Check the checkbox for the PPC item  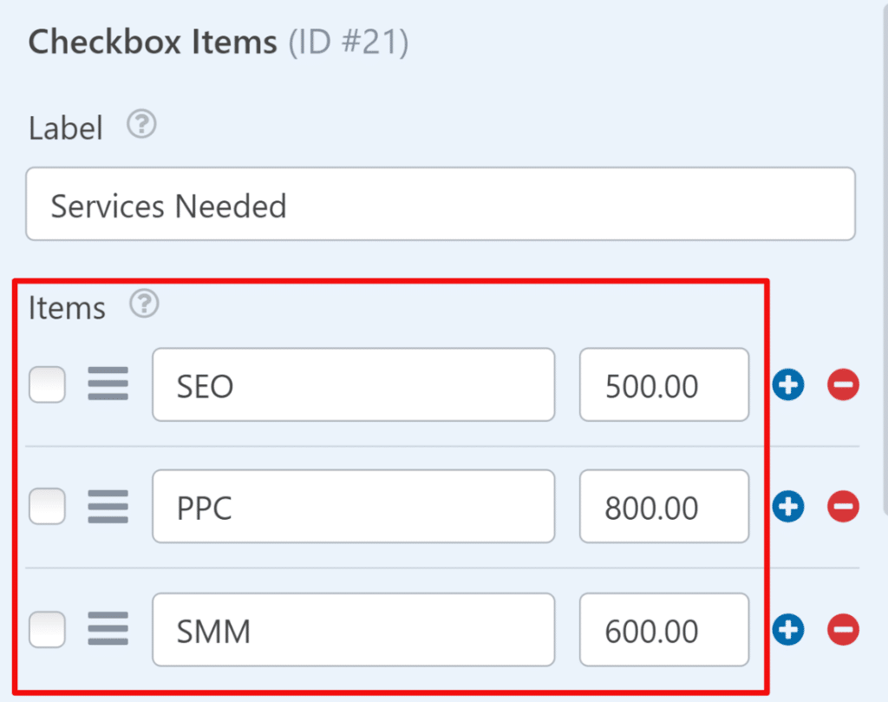click(x=47, y=507)
